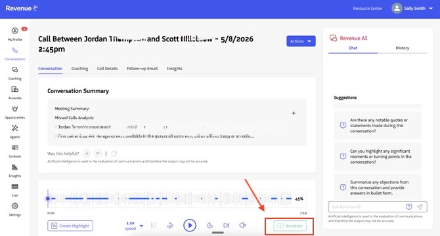The width and height of the screenshot is (440, 236).
Task: Click the call title heading
Action: 146,44
